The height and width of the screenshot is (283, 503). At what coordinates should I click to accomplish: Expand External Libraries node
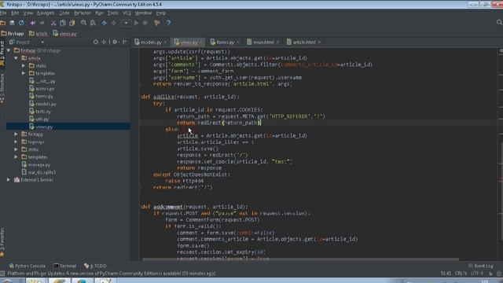pyautogui.click(x=9, y=180)
